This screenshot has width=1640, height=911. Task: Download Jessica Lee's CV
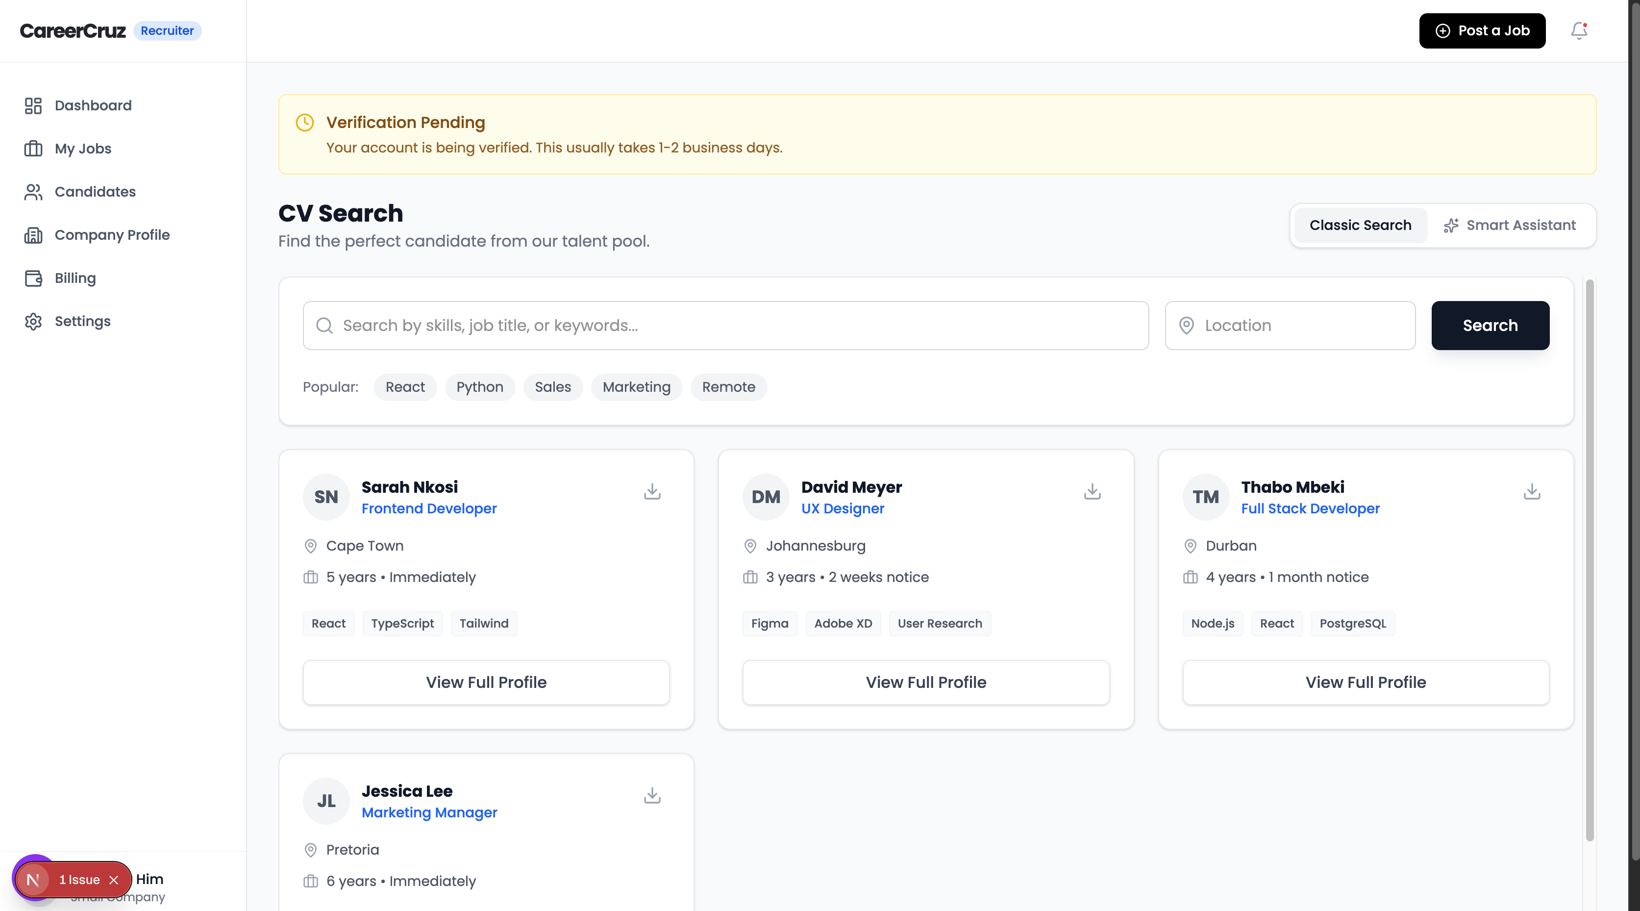coord(652,795)
